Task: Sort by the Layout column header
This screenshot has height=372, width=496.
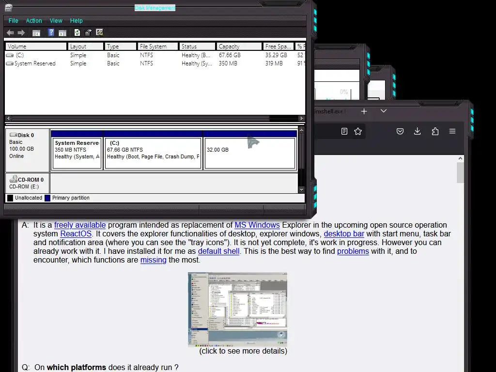Action: click(85, 46)
